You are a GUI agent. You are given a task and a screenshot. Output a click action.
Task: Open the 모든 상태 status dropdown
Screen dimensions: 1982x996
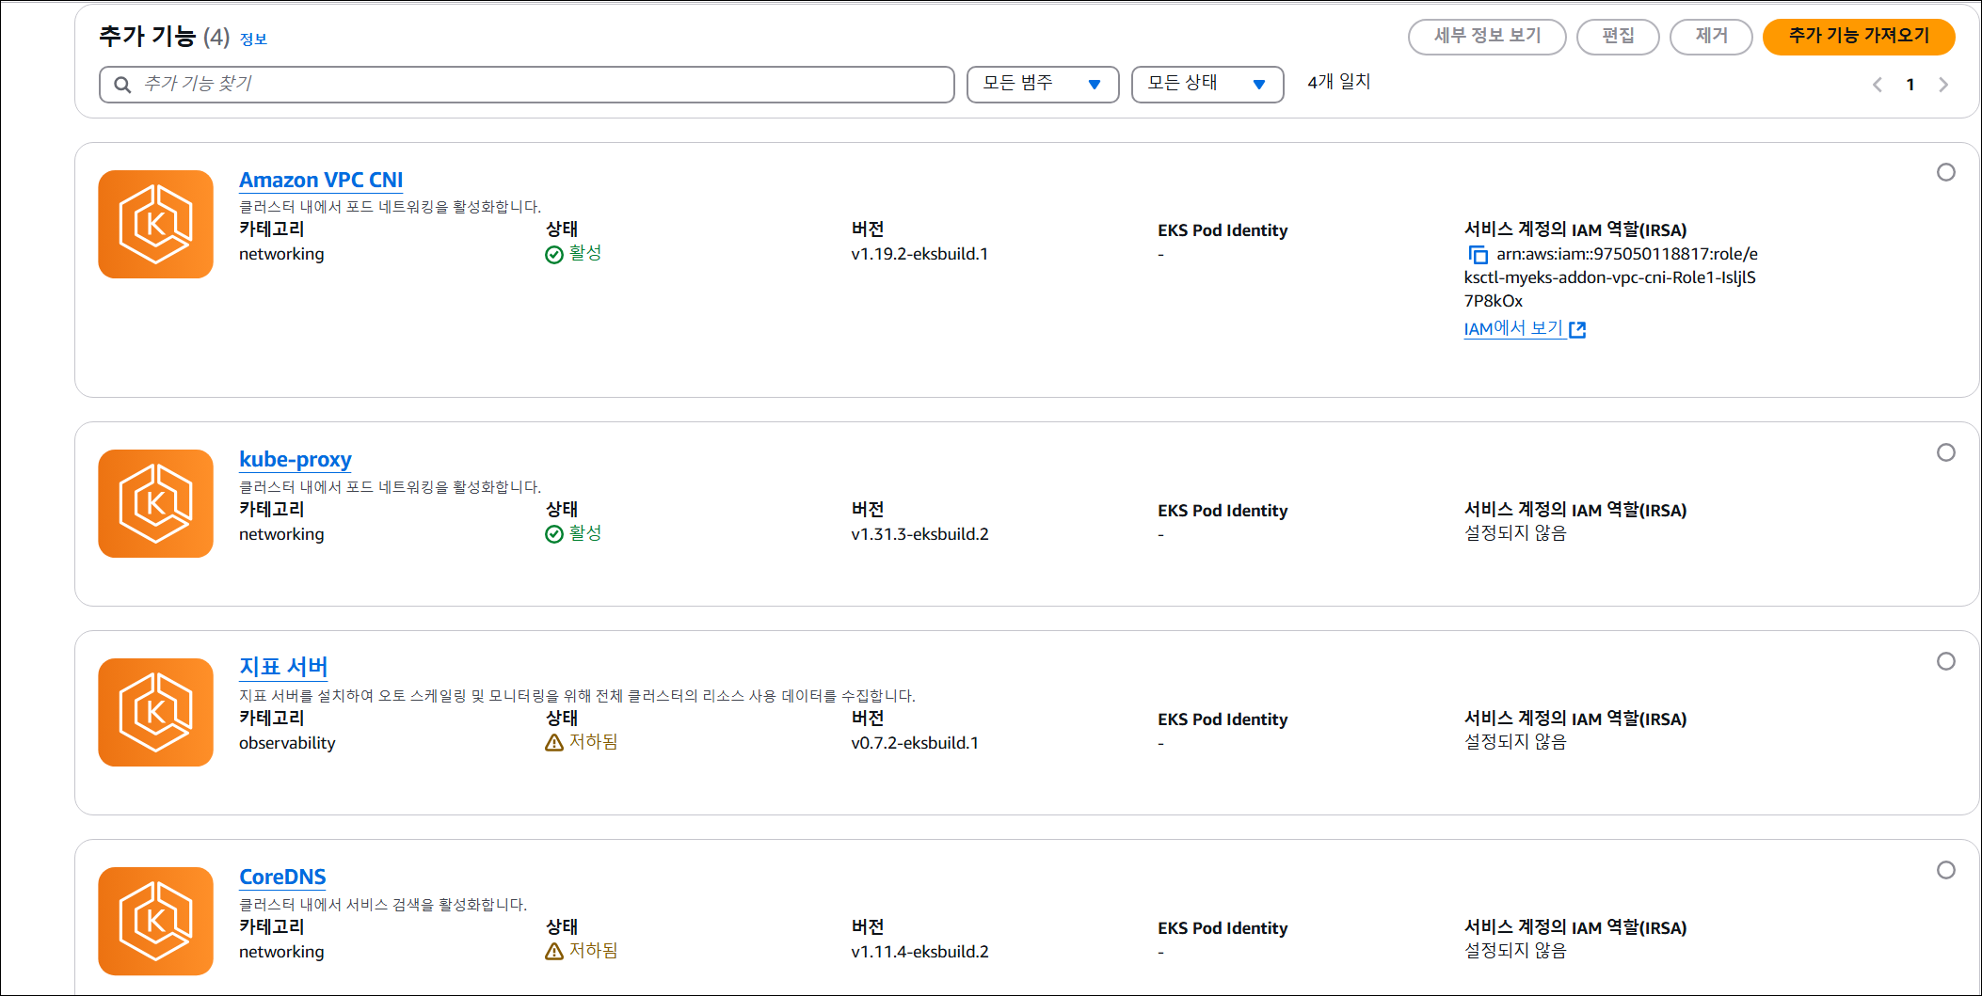[1207, 84]
